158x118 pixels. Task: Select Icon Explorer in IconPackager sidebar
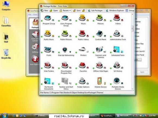[x=35, y=60]
